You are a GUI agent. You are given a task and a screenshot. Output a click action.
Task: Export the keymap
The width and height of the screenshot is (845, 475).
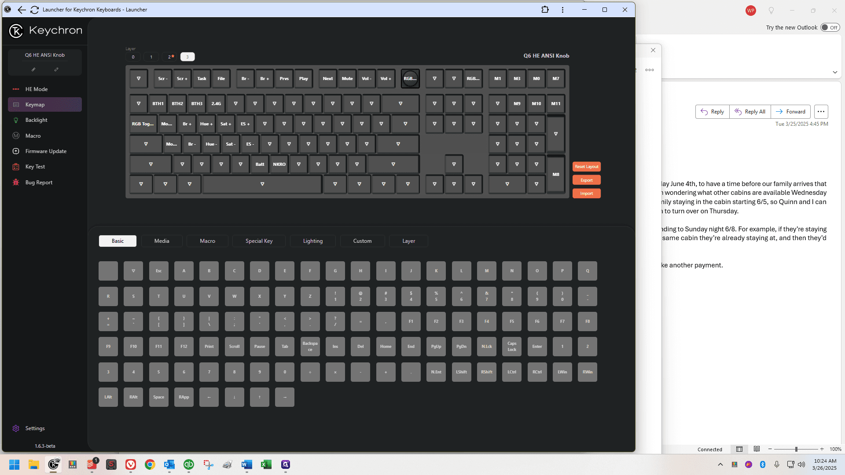click(587, 180)
